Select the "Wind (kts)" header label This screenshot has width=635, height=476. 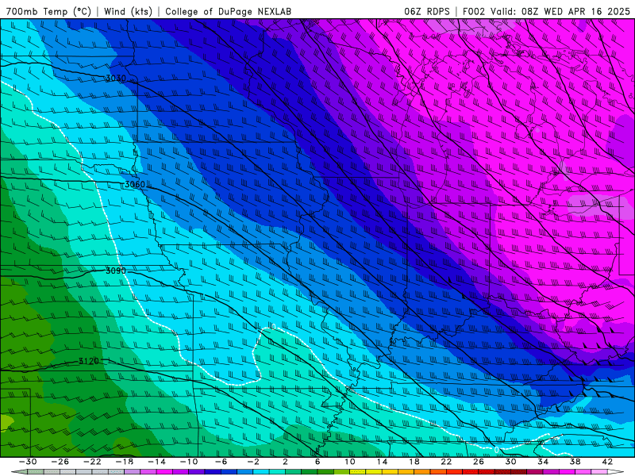[x=128, y=11]
